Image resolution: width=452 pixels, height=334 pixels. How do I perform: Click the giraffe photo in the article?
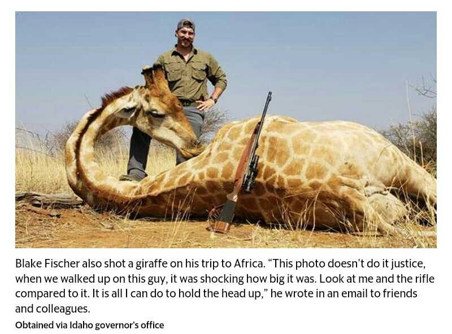pos(225,130)
